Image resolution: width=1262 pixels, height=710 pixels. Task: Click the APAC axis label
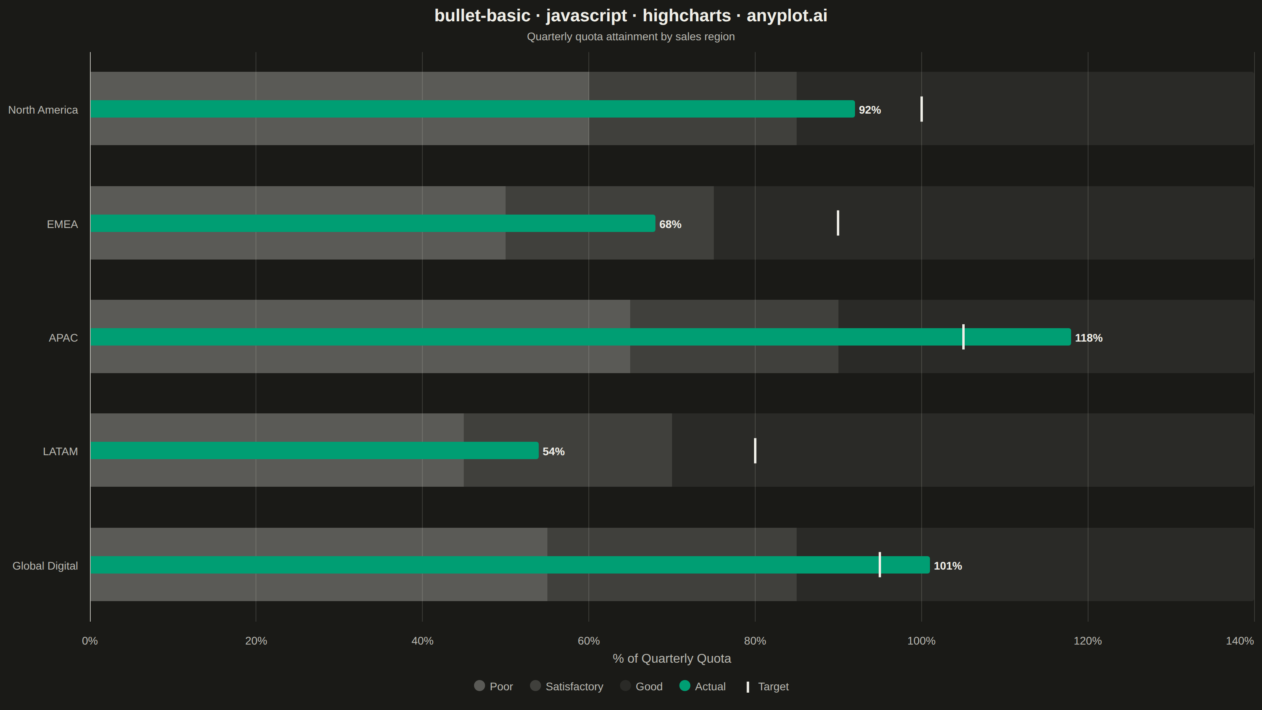[63, 338]
